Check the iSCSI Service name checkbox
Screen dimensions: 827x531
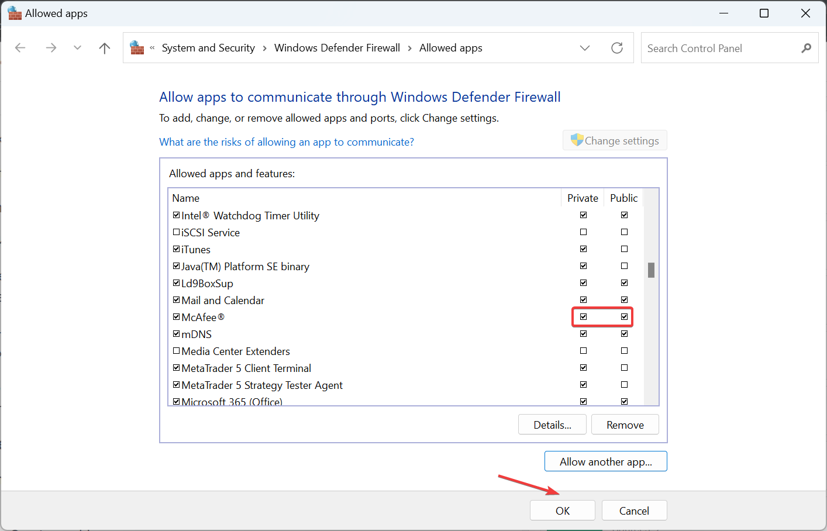176,232
